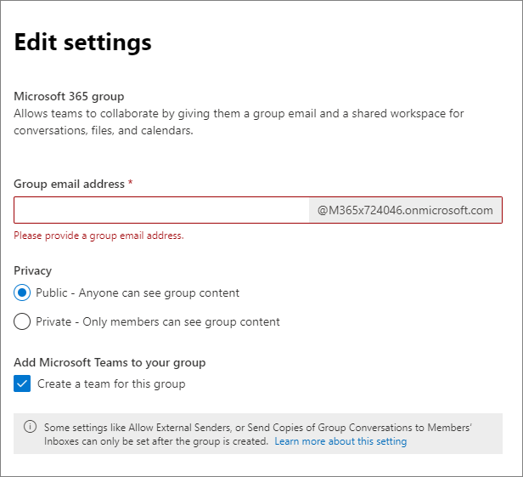Click the Create a team for this group label
The width and height of the screenshot is (523, 477).
tap(111, 383)
